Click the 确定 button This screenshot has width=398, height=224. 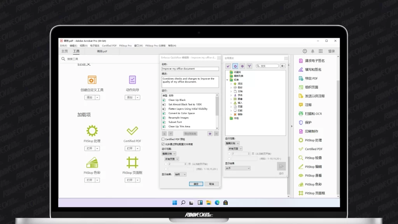196,184
